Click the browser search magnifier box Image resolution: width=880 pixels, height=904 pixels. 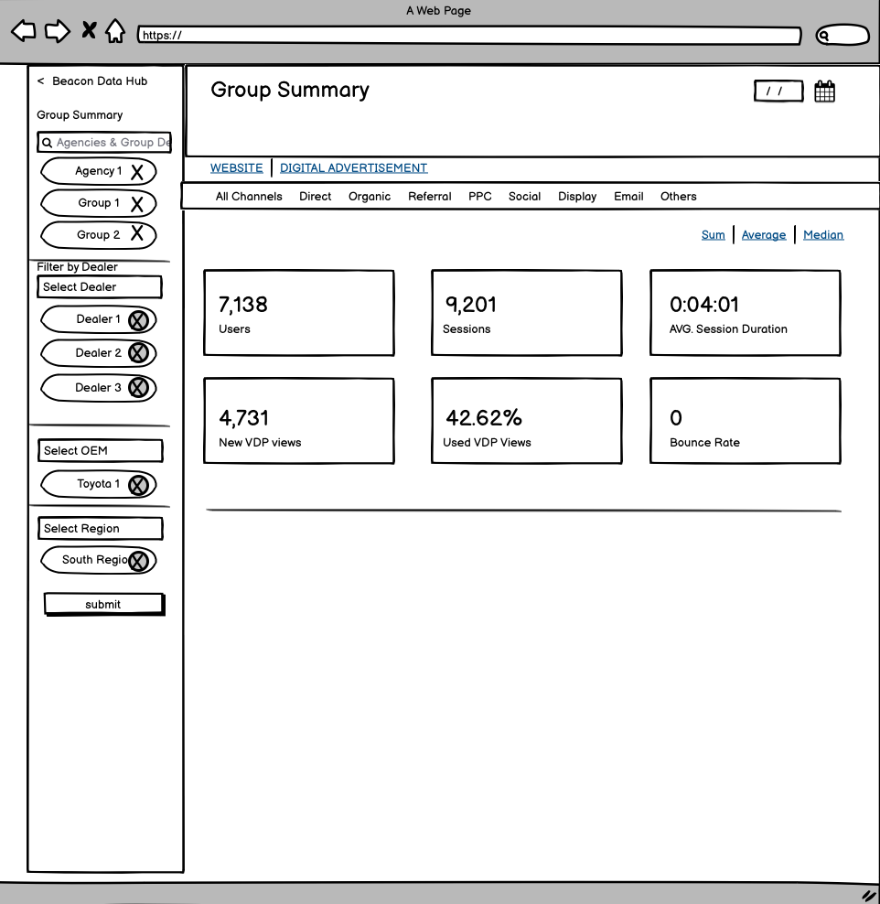point(842,35)
